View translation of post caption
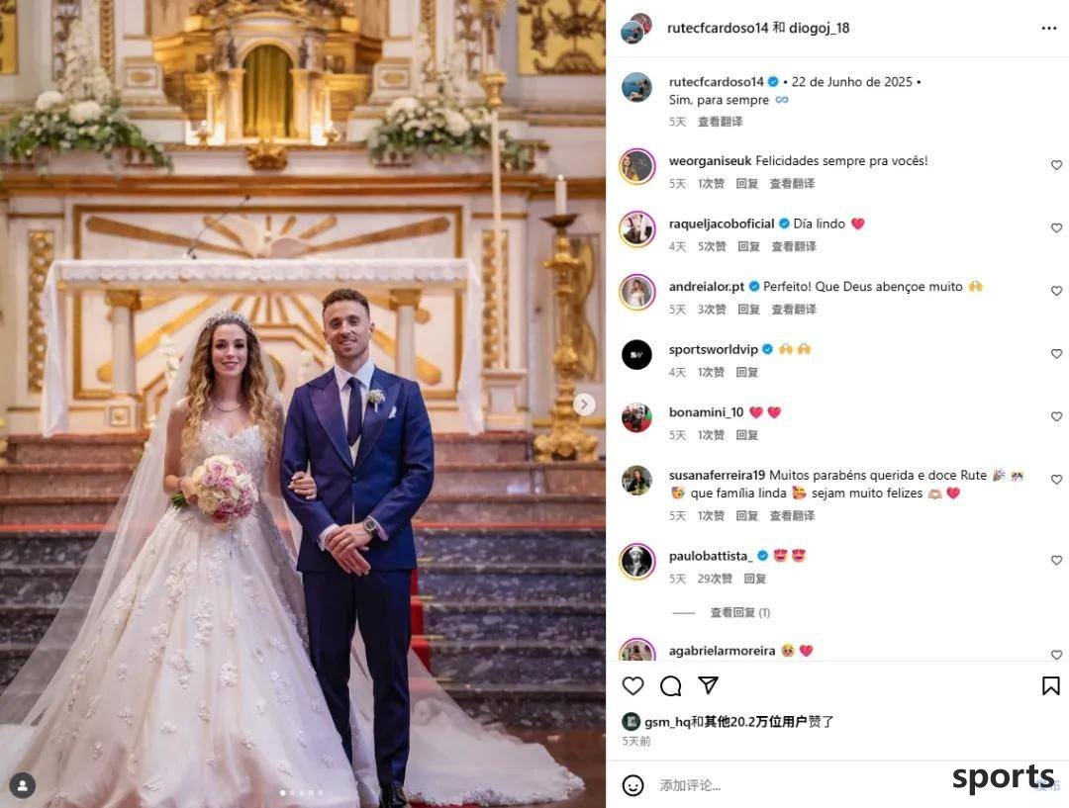Image resolution: width=1069 pixels, height=808 pixels. (x=720, y=122)
